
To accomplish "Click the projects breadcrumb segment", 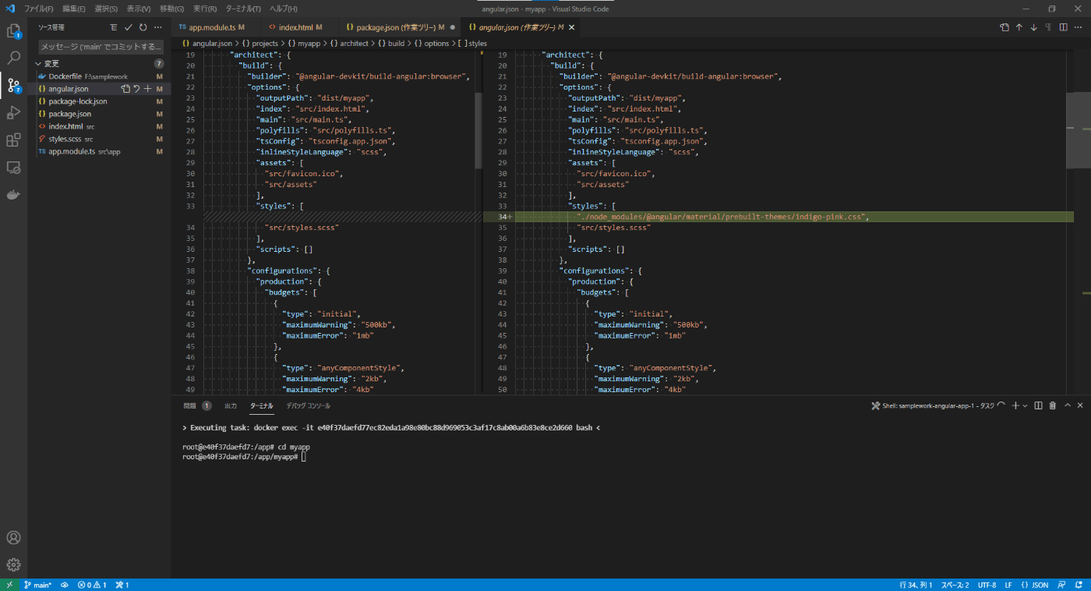I will (x=260, y=44).
